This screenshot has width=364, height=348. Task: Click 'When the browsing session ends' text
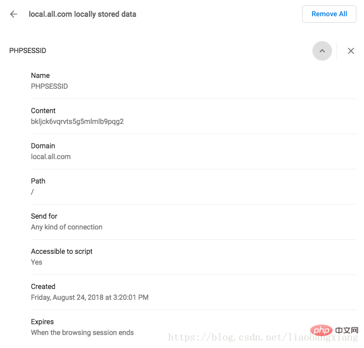point(82,332)
